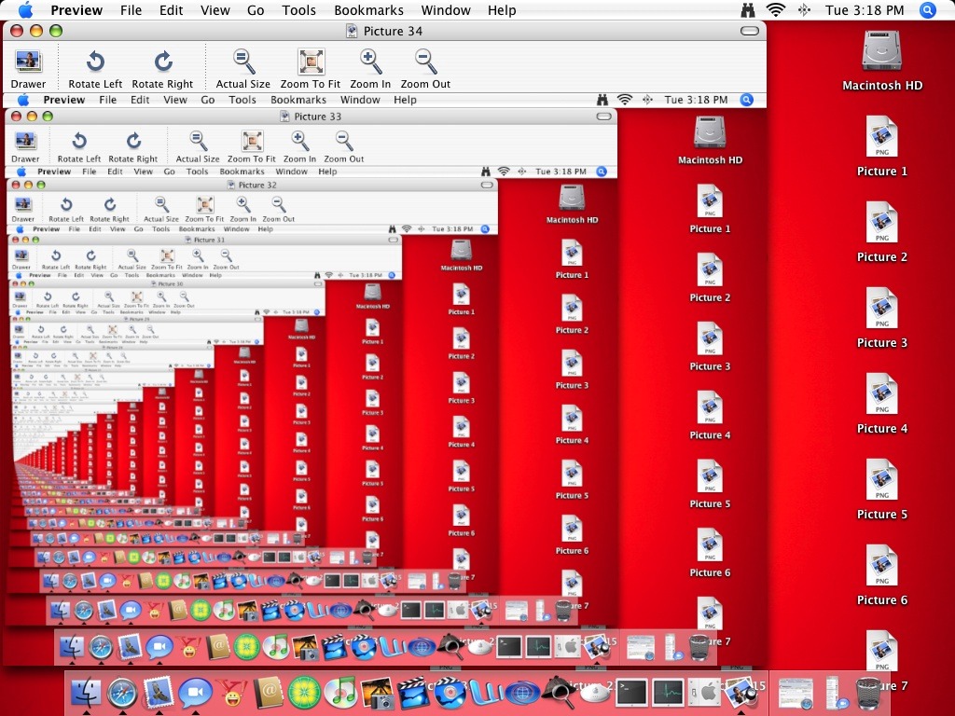Open the Apple menu in top menu bar
Screen dimensions: 955x716
pos(25,10)
